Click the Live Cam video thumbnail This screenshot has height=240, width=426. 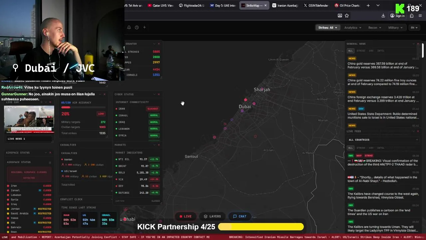29,119
